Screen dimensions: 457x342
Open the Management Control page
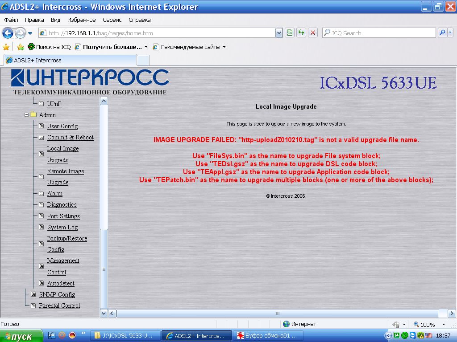click(x=63, y=266)
